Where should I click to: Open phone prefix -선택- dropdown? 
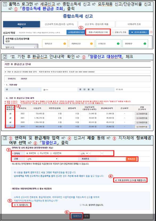coord(84,153)
